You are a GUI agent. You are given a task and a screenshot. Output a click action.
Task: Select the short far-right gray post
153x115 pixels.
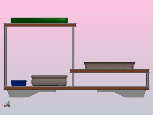[147, 80]
